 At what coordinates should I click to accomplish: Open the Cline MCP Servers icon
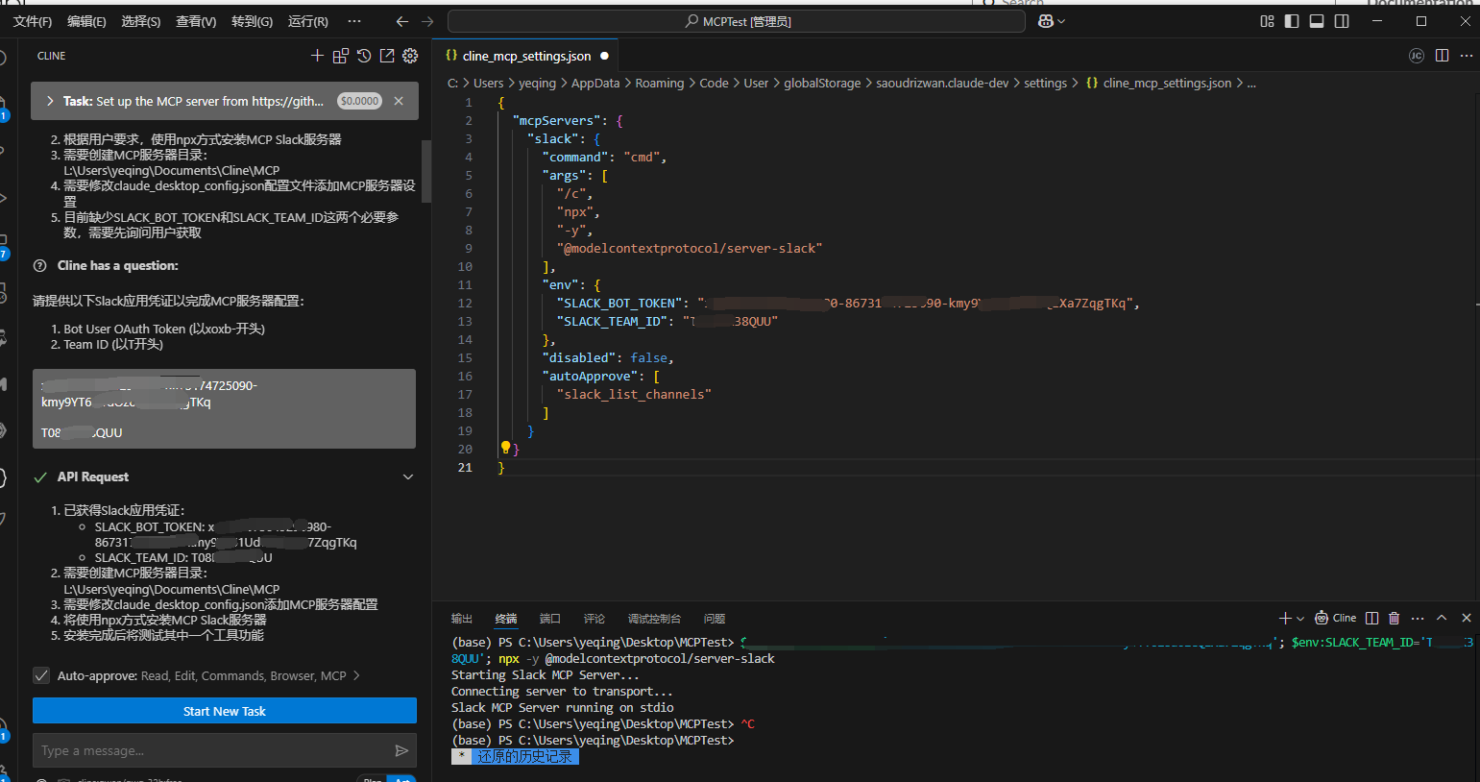340,56
